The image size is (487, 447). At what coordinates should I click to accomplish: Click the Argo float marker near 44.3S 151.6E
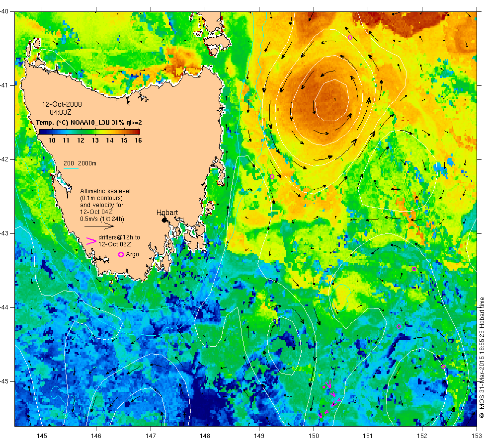[399, 327]
